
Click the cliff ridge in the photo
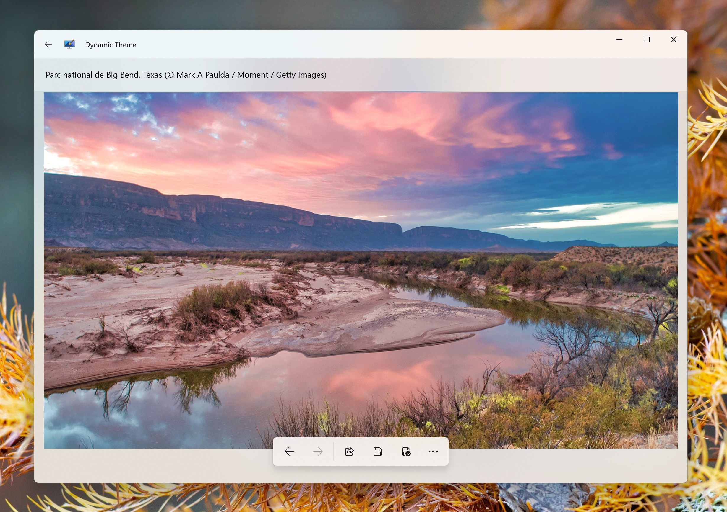pyautogui.click(x=222, y=215)
